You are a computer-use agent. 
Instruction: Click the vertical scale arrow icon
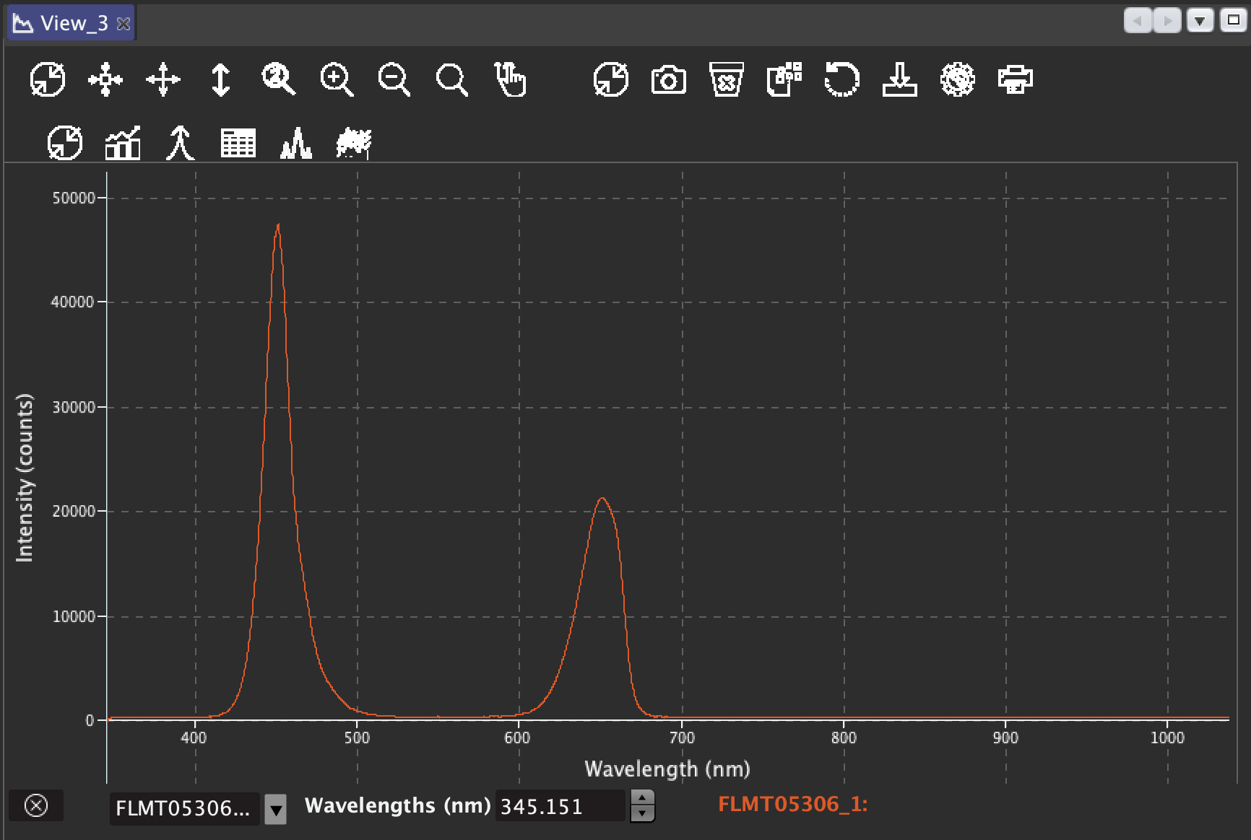click(221, 79)
